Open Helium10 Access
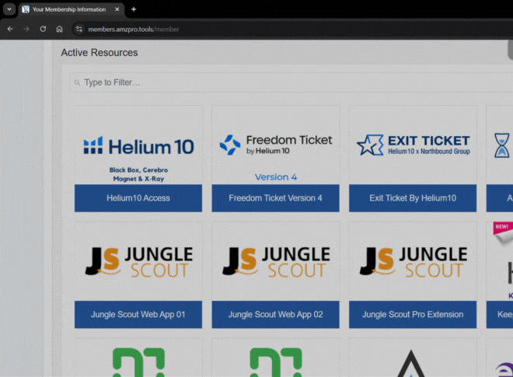Screen dimensions: 513x377 point(138,198)
